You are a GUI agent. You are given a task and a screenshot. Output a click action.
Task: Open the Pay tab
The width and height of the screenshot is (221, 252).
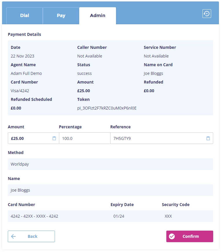click(x=61, y=16)
